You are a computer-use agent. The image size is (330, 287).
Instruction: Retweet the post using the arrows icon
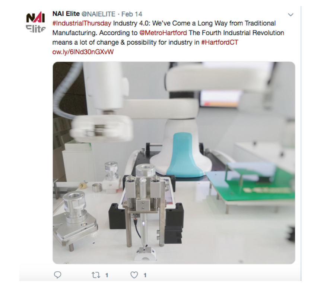coord(96,275)
